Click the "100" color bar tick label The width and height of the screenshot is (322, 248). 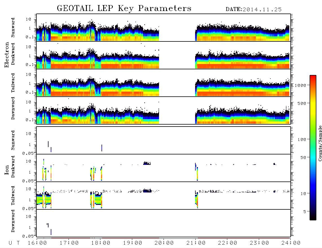[x=302, y=139]
